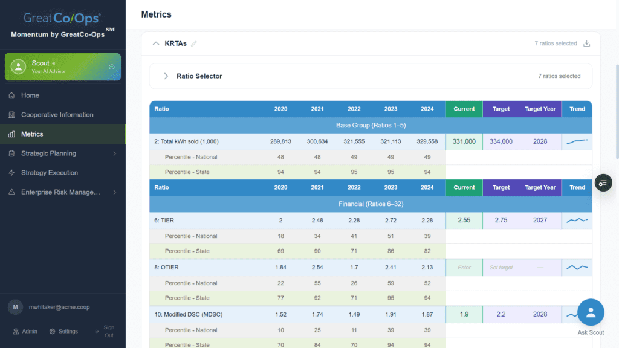
Task: Click the OTIER Current value input field
Action: [x=464, y=268]
